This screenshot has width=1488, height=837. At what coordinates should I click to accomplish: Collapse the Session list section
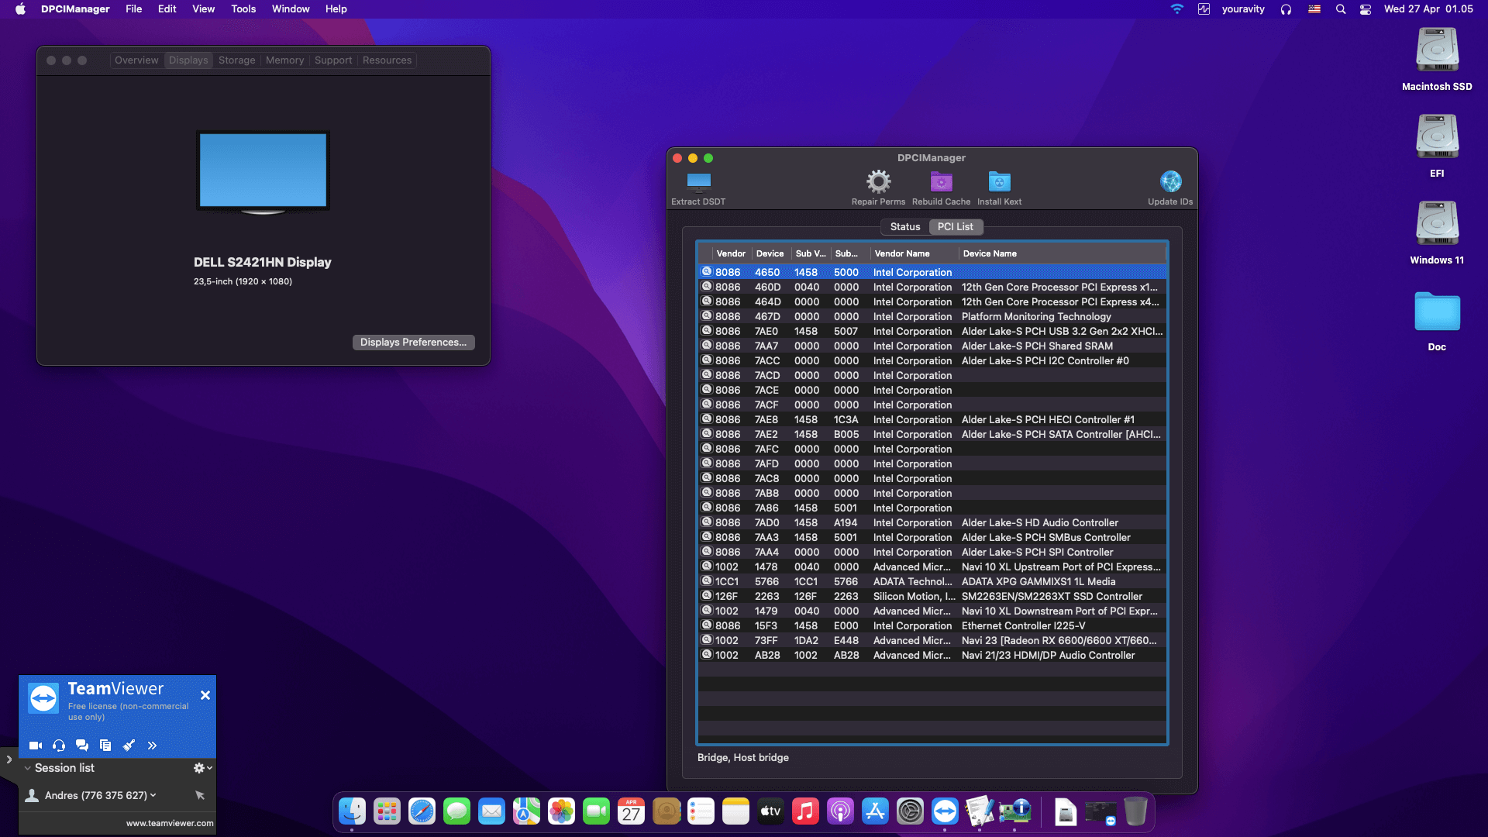[x=28, y=768]
